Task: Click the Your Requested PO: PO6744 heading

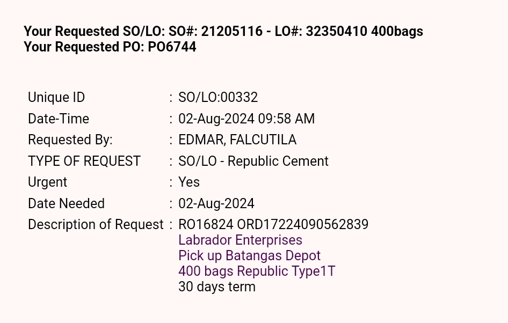Action: click(110, 47)
